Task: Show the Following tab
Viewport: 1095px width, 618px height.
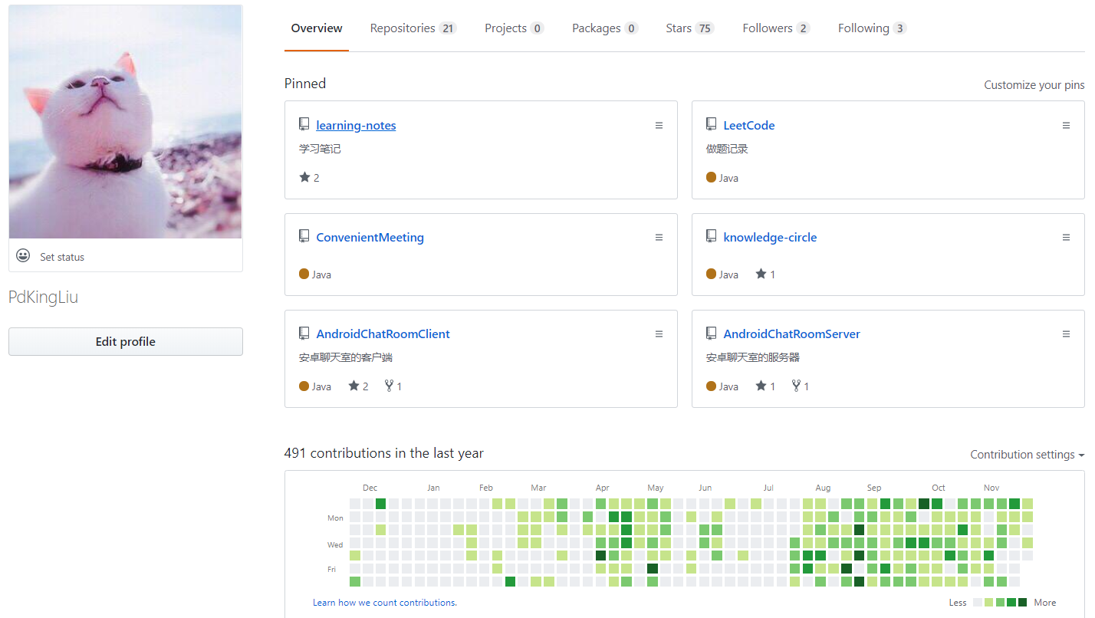Action: 873,28
